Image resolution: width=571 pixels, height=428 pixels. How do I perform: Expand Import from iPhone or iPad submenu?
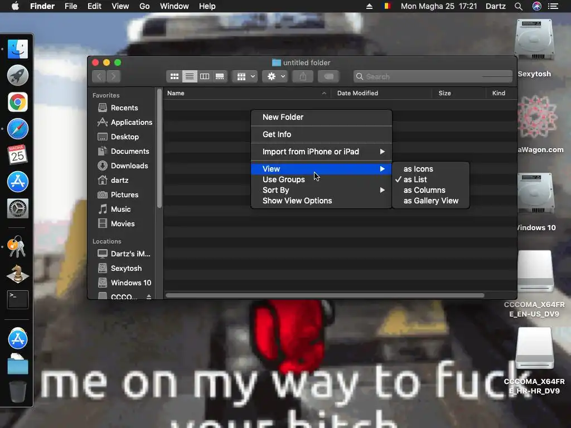pos(321,152)
